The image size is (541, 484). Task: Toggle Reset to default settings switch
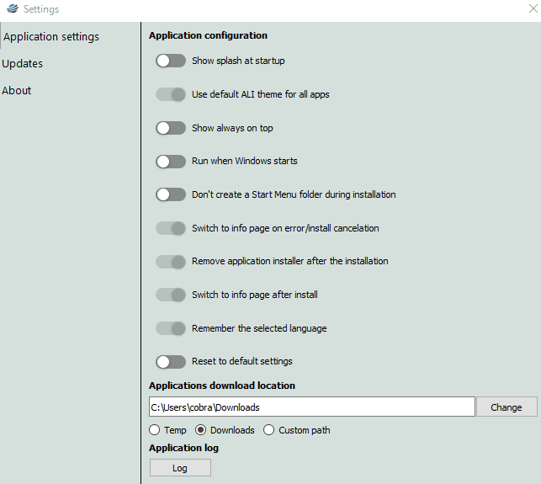(x=171, y=362)
